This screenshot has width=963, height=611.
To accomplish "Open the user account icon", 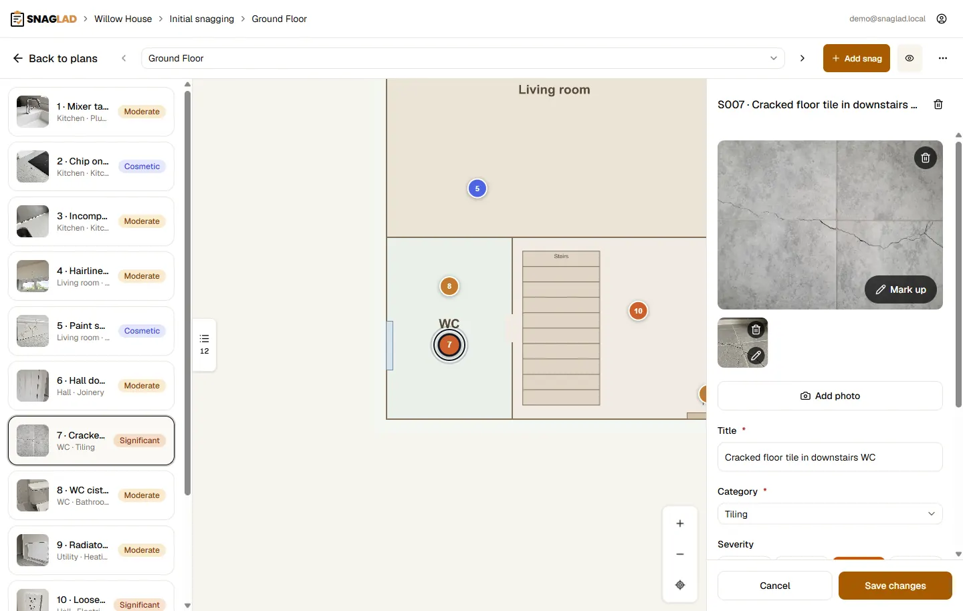I will click(x=942, y=19).
